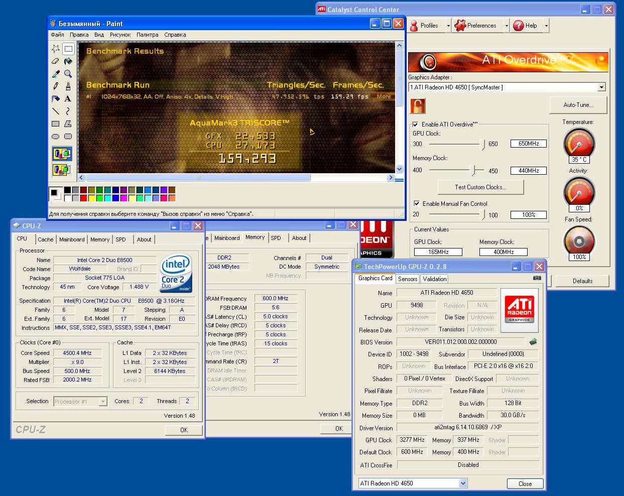Open the Help dropdown arrow in Catalyst
Screen dimensions: 624x496
(x=546, y=26)
